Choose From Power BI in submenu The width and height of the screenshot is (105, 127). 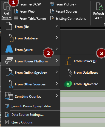(x=82, y=61)
